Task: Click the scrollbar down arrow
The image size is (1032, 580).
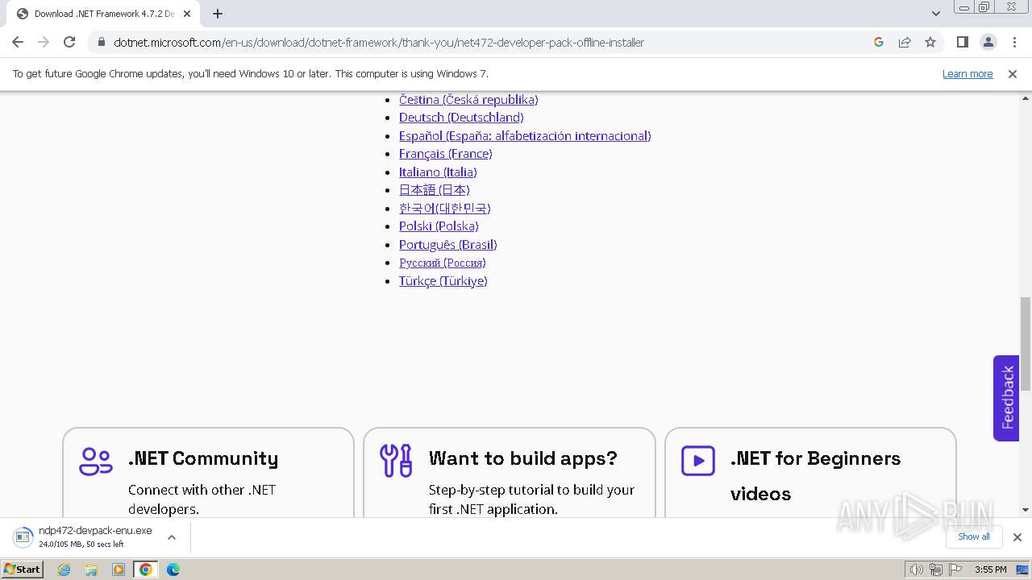Action: coord(1026,510)
